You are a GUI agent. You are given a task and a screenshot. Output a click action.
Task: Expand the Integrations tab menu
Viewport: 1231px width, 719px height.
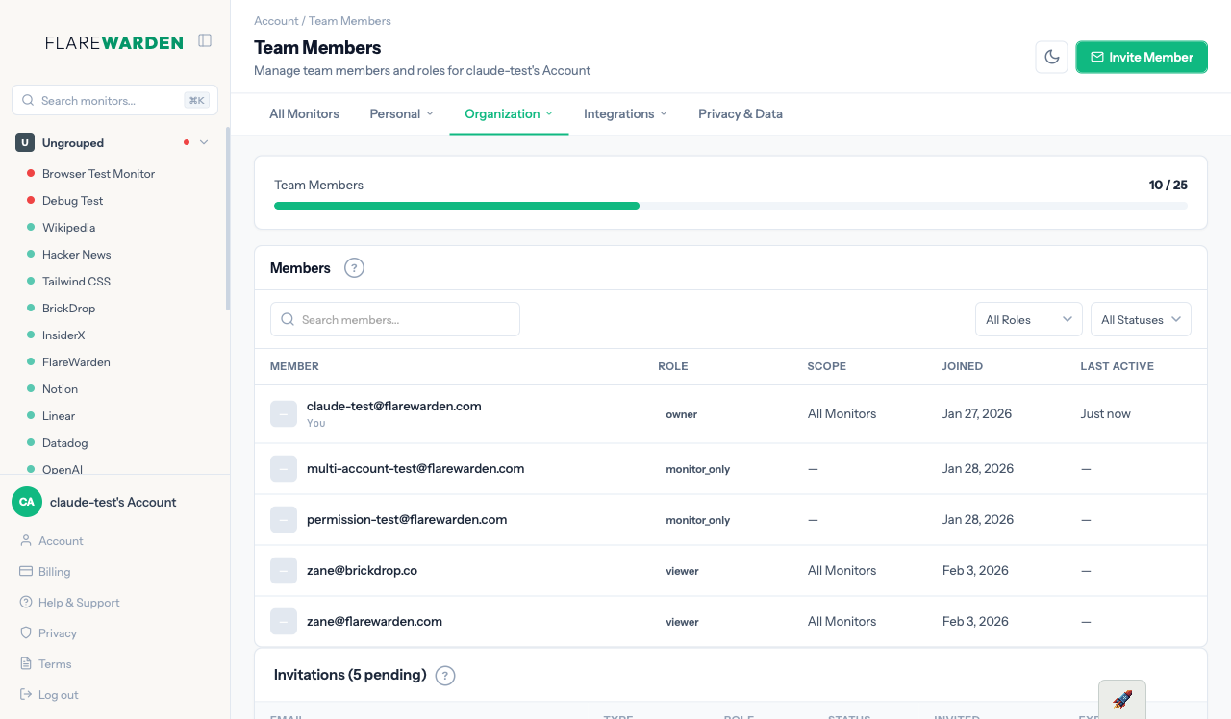tap(625, 113)
